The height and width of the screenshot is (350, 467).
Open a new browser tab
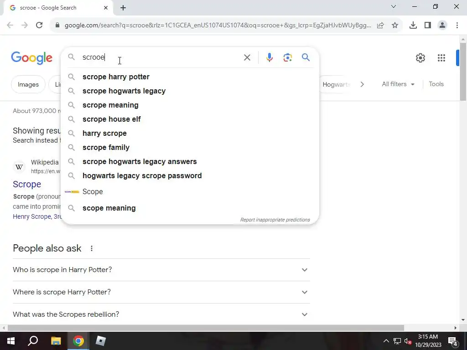click(123, 8)
